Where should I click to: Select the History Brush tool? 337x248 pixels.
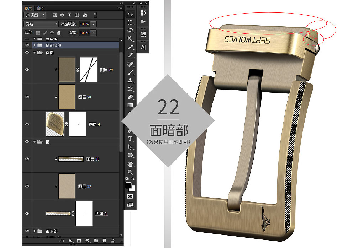pos(130,89)
